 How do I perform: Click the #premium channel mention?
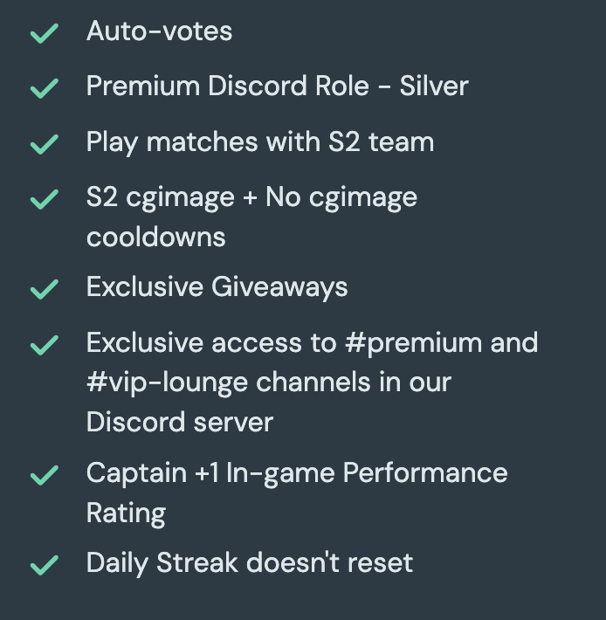(413, 343)
